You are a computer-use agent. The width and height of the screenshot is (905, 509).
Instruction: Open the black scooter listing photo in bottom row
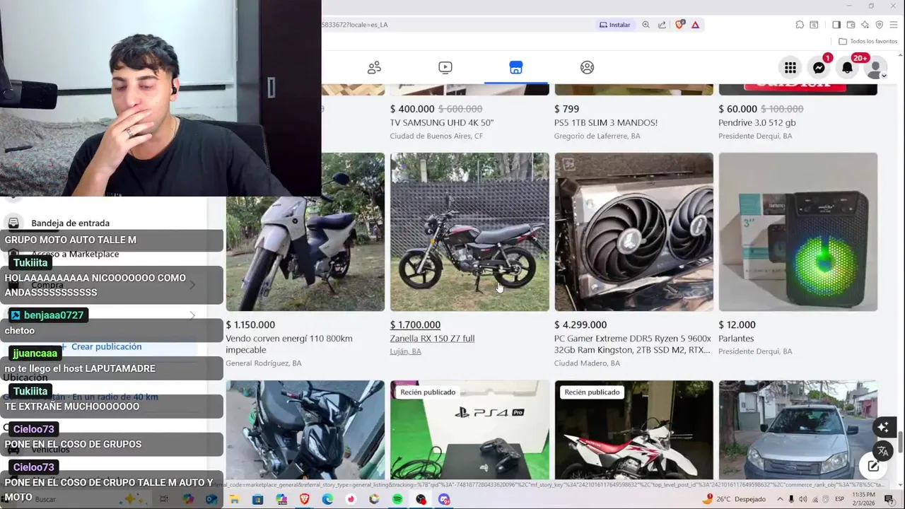coord(305,431)
